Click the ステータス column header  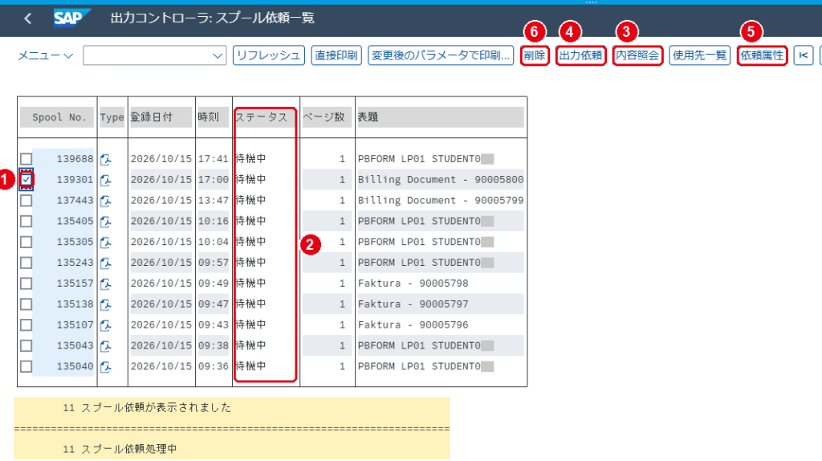click(265, 117)
